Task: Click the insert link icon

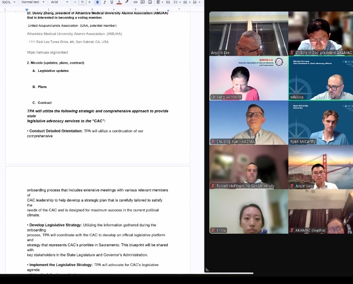Action: click(x=135, y=2)
